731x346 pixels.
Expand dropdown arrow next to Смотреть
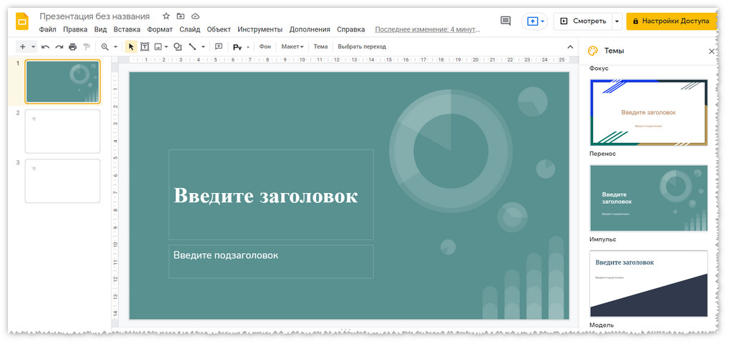pos(617,21)
